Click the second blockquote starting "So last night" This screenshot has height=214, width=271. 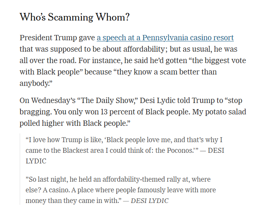point(121,190)
